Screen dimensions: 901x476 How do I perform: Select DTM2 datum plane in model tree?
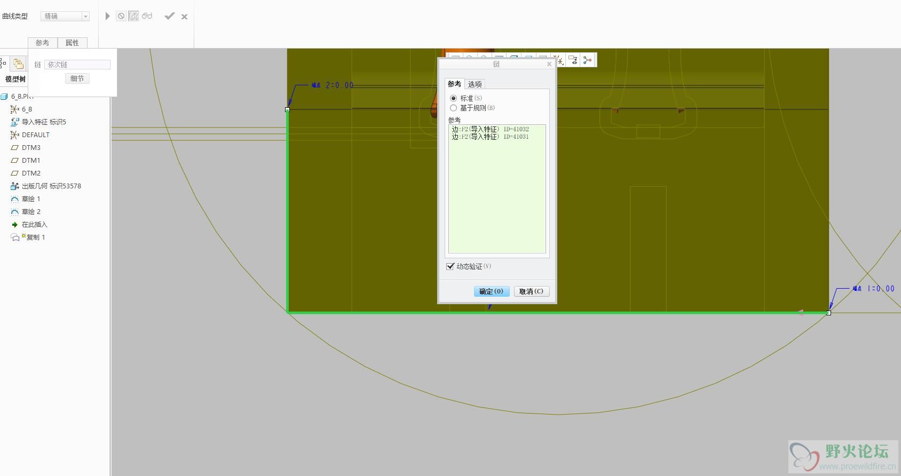tap(26, 173)
